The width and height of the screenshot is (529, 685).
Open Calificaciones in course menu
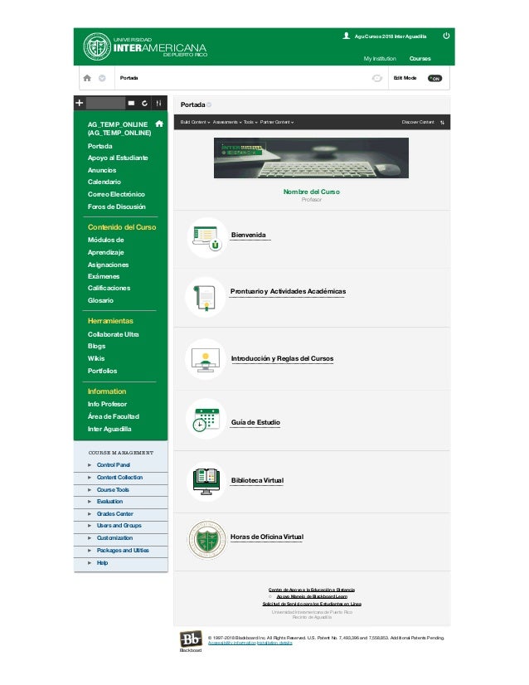[x=109, y=288]
